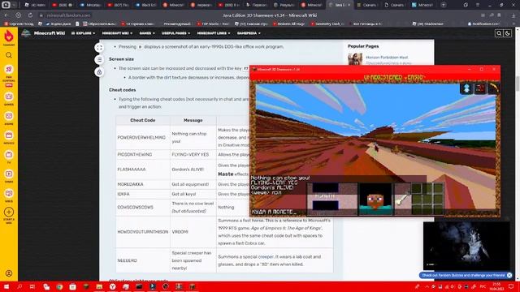Click the Minecraft Wiki logo image

[26, 33]
